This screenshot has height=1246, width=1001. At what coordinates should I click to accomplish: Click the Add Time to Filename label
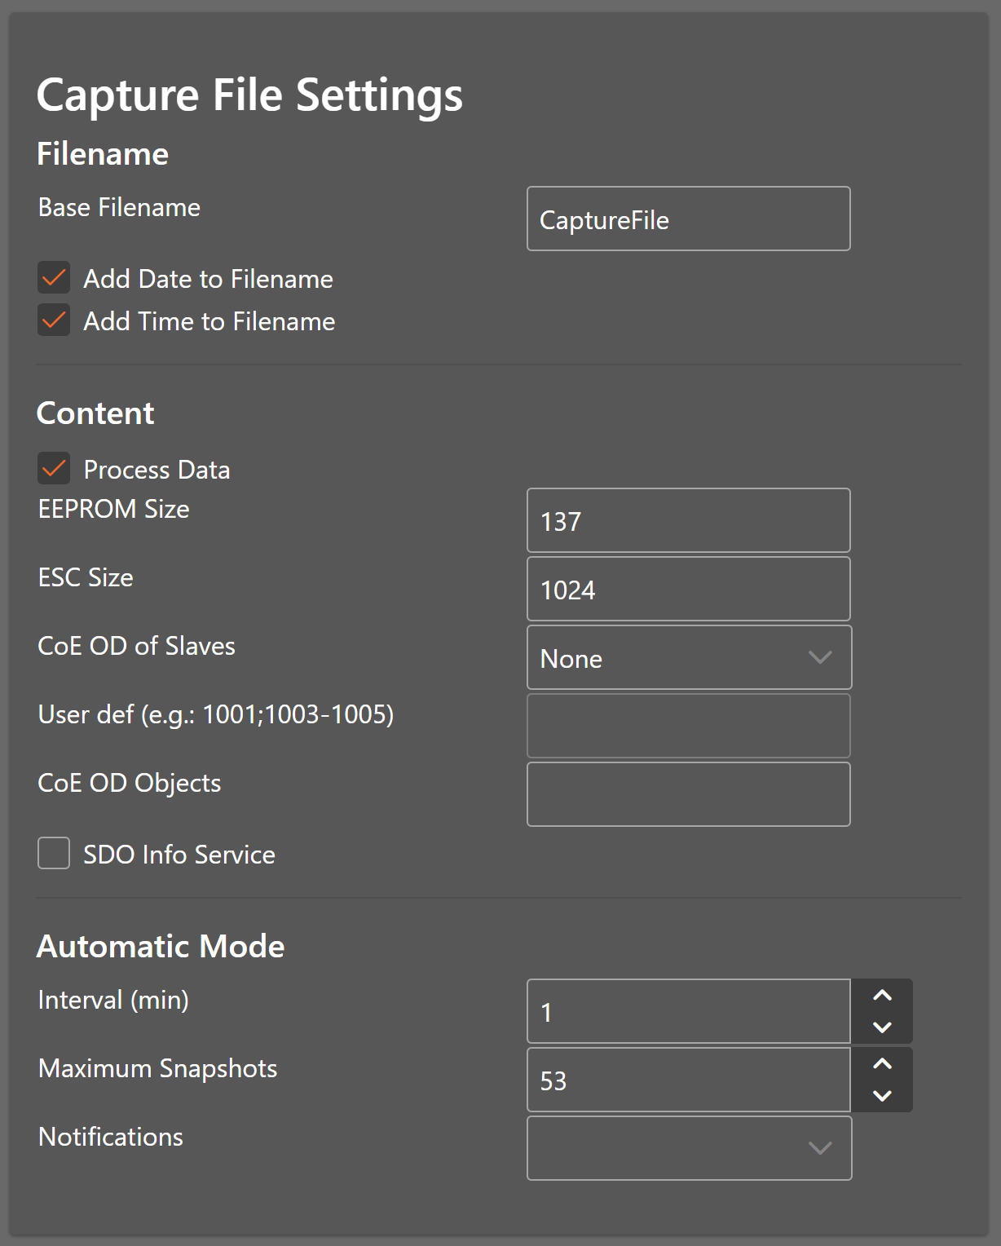click(x=209, y=321)
